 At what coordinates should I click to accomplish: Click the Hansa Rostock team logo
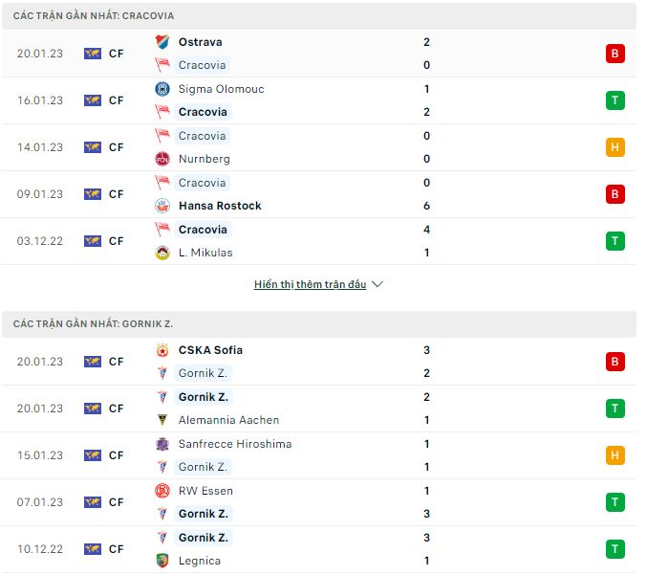(x=162, y=206)
